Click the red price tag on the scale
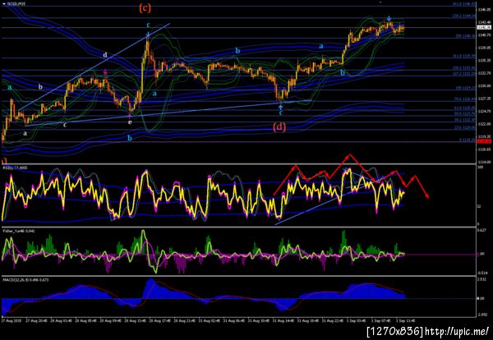This screenshot has width=493, height=340. click(x=482, y=142)
